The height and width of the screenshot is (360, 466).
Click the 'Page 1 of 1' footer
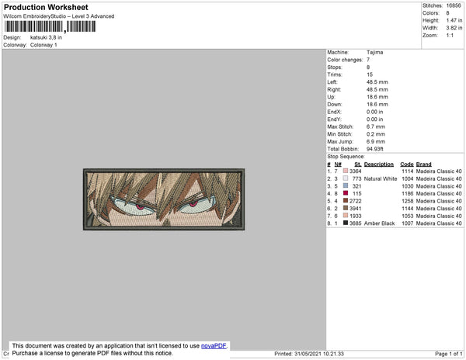(x=448, y=354)
